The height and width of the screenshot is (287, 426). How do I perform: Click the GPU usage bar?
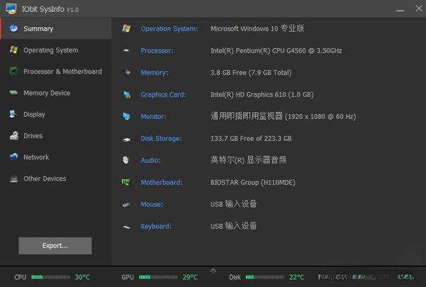[x=158, y=277]
